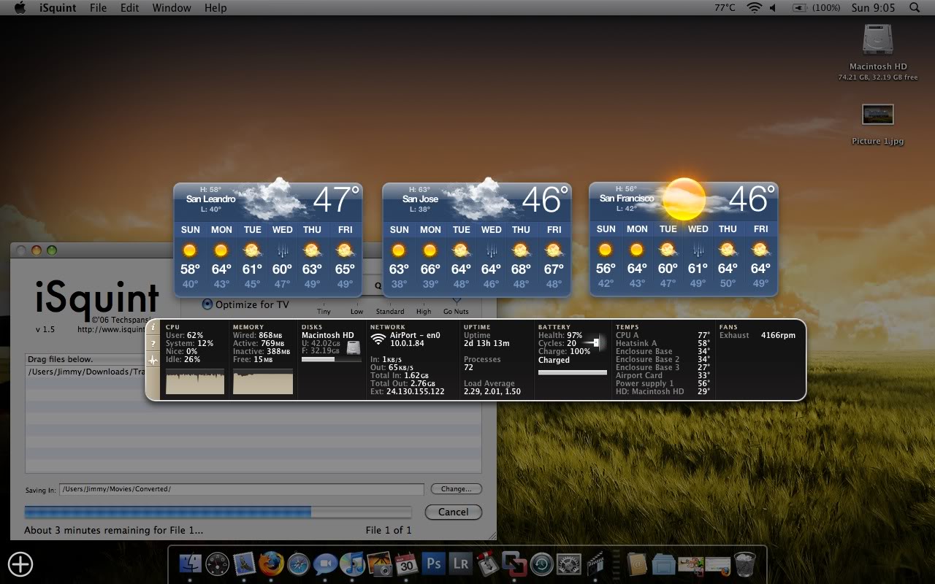
Task: Open Dashboard icon in the Dock
Action: [x=218, y=564]
